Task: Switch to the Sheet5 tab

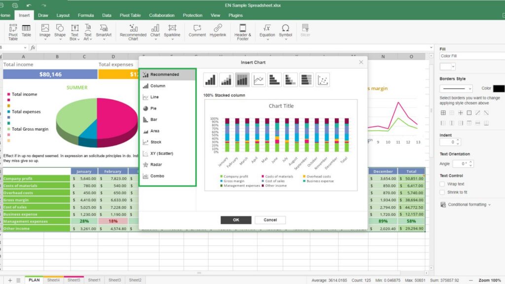Action: (74, 280)
